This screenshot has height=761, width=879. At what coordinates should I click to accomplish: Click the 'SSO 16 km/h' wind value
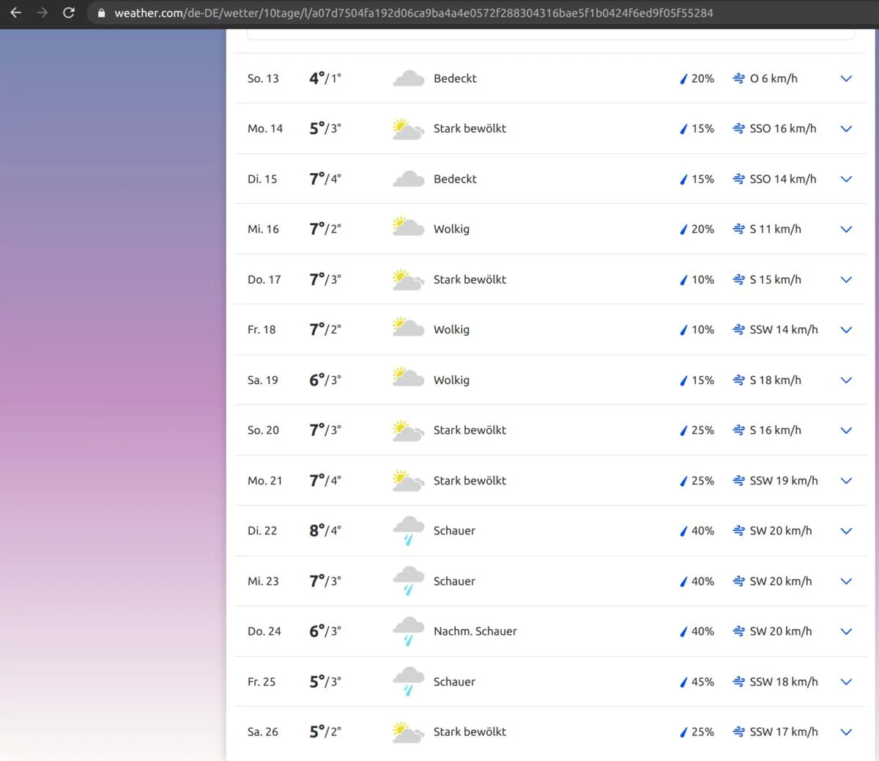click(x=783, y=128)
